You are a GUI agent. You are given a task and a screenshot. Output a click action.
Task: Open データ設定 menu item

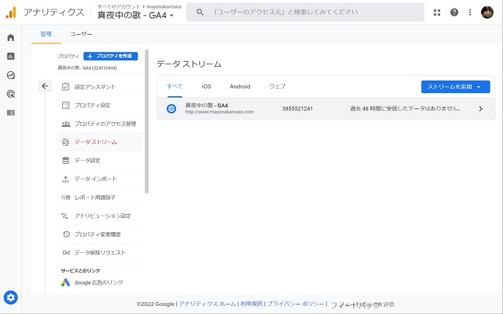click(101, 160)
